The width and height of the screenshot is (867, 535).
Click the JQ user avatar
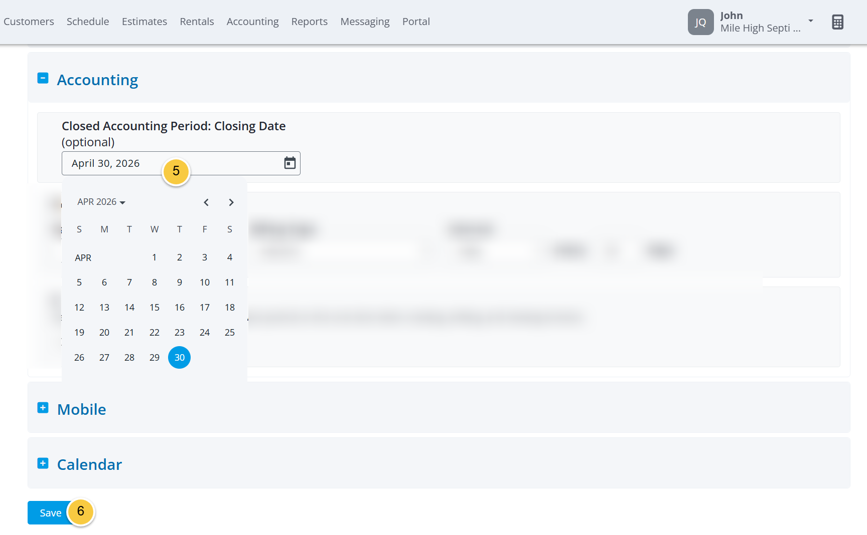tap(700, 22)
